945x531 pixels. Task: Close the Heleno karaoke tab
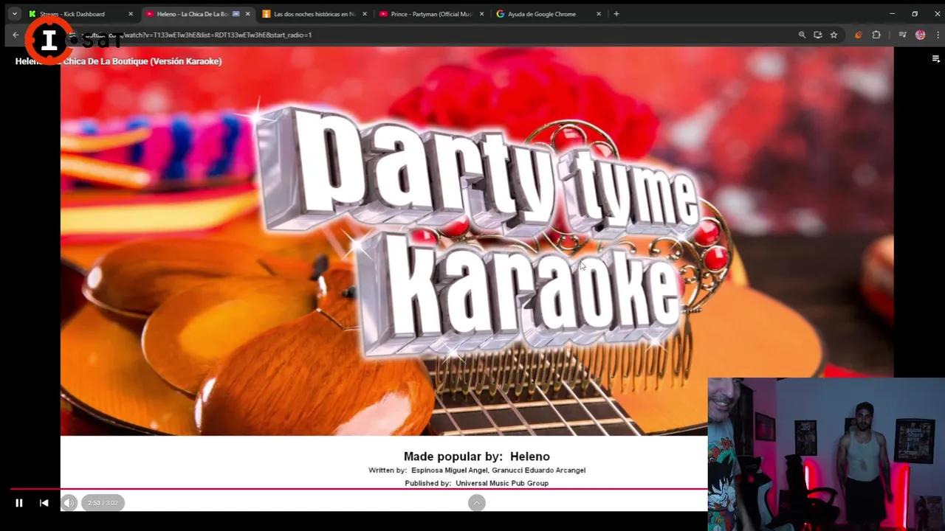point(247,14)
